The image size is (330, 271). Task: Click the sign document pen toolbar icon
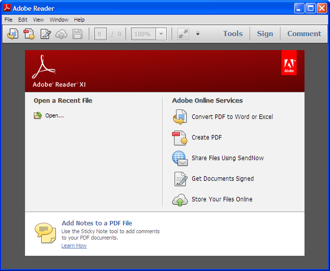coord(45,34)
